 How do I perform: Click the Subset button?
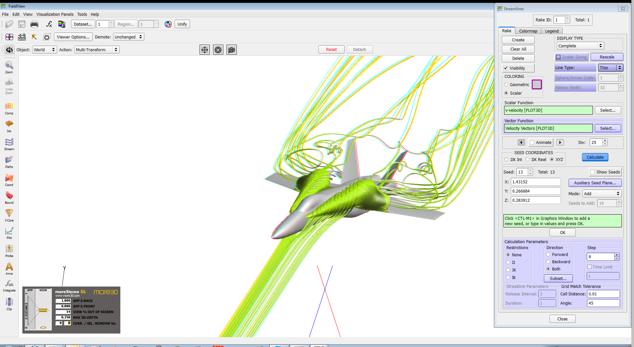point(558,278)
